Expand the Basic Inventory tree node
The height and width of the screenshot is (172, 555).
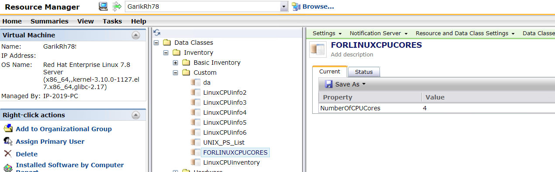176,63
